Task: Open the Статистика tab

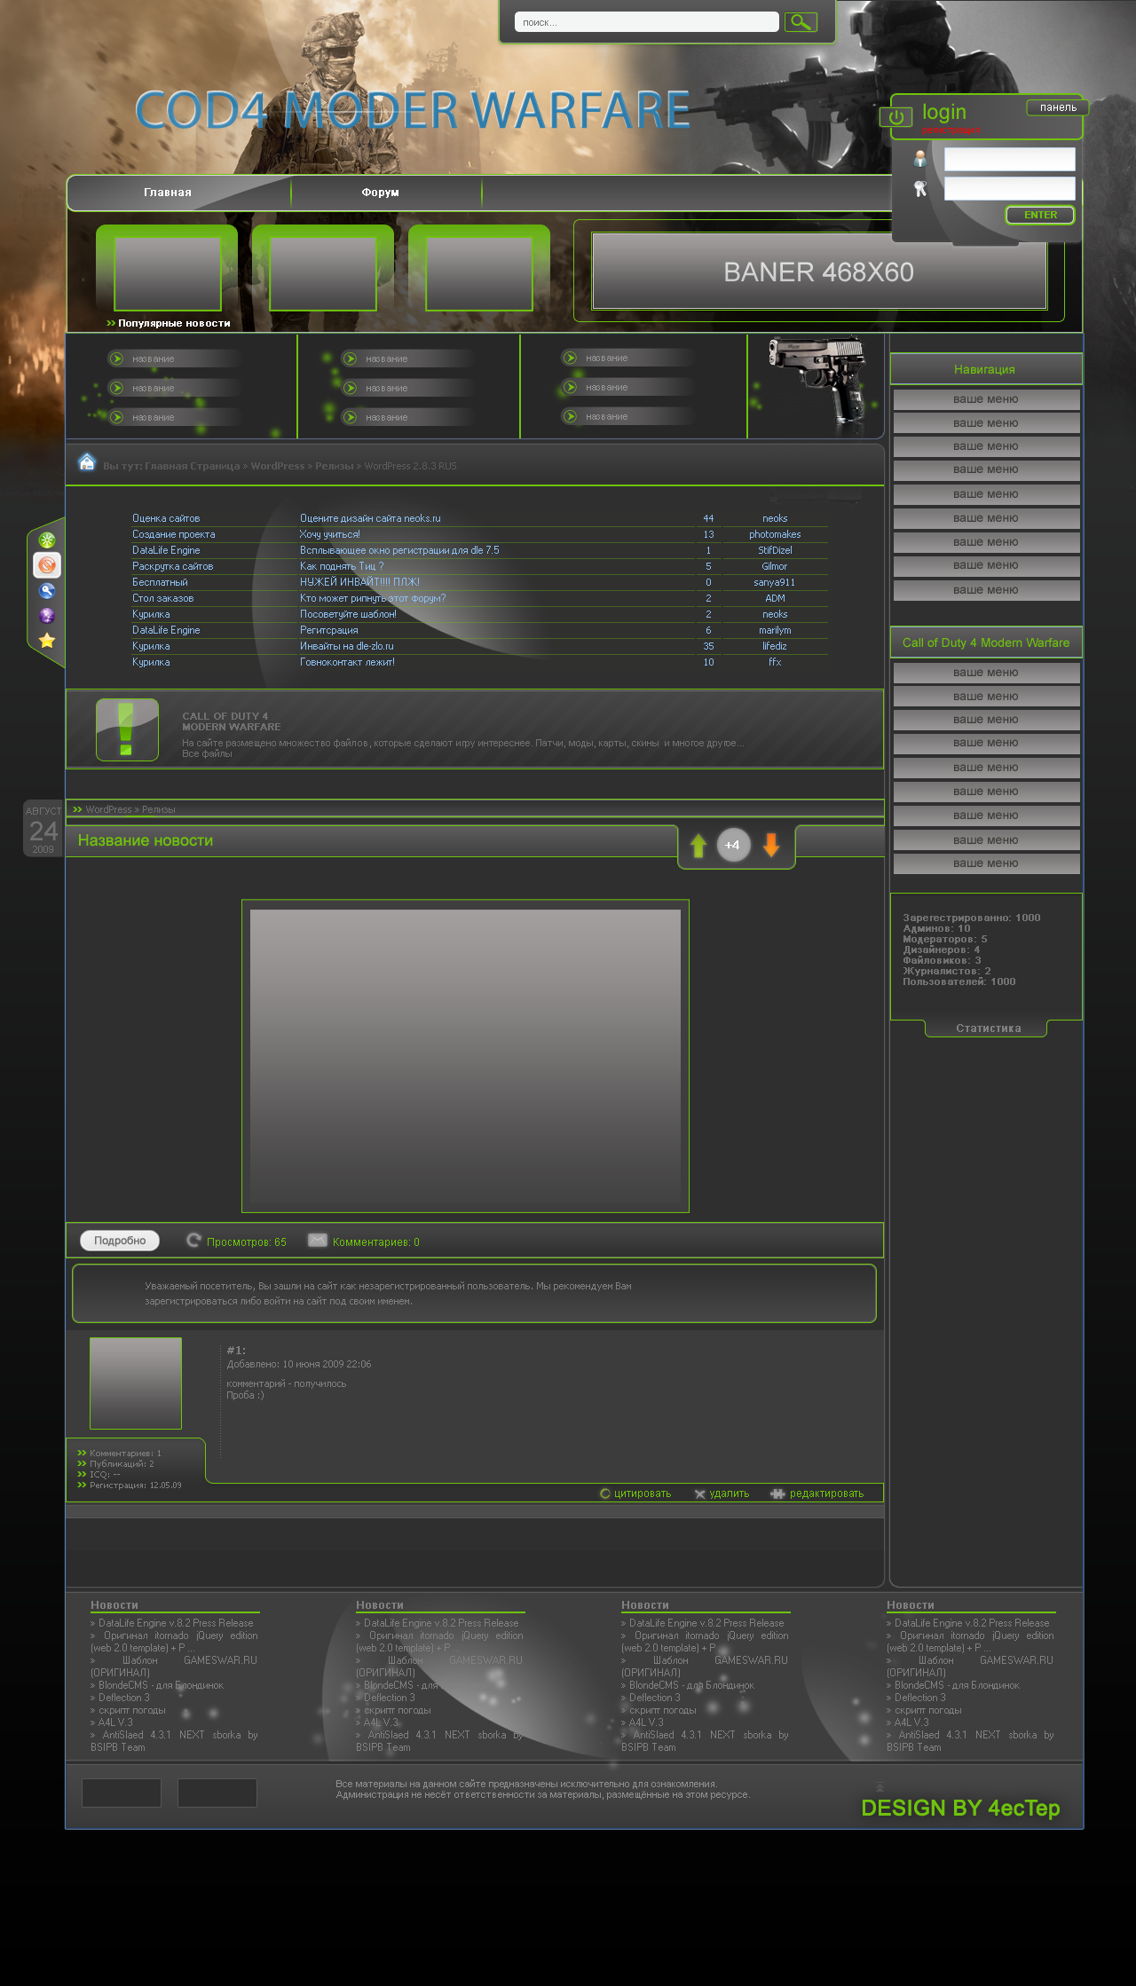Action: click(987, 1028)
